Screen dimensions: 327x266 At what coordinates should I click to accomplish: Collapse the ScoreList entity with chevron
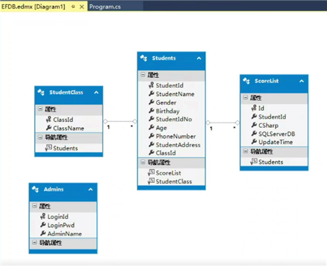pos(301,81)
